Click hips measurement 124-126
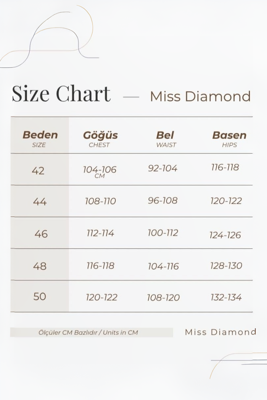 [x=225, y=235]
